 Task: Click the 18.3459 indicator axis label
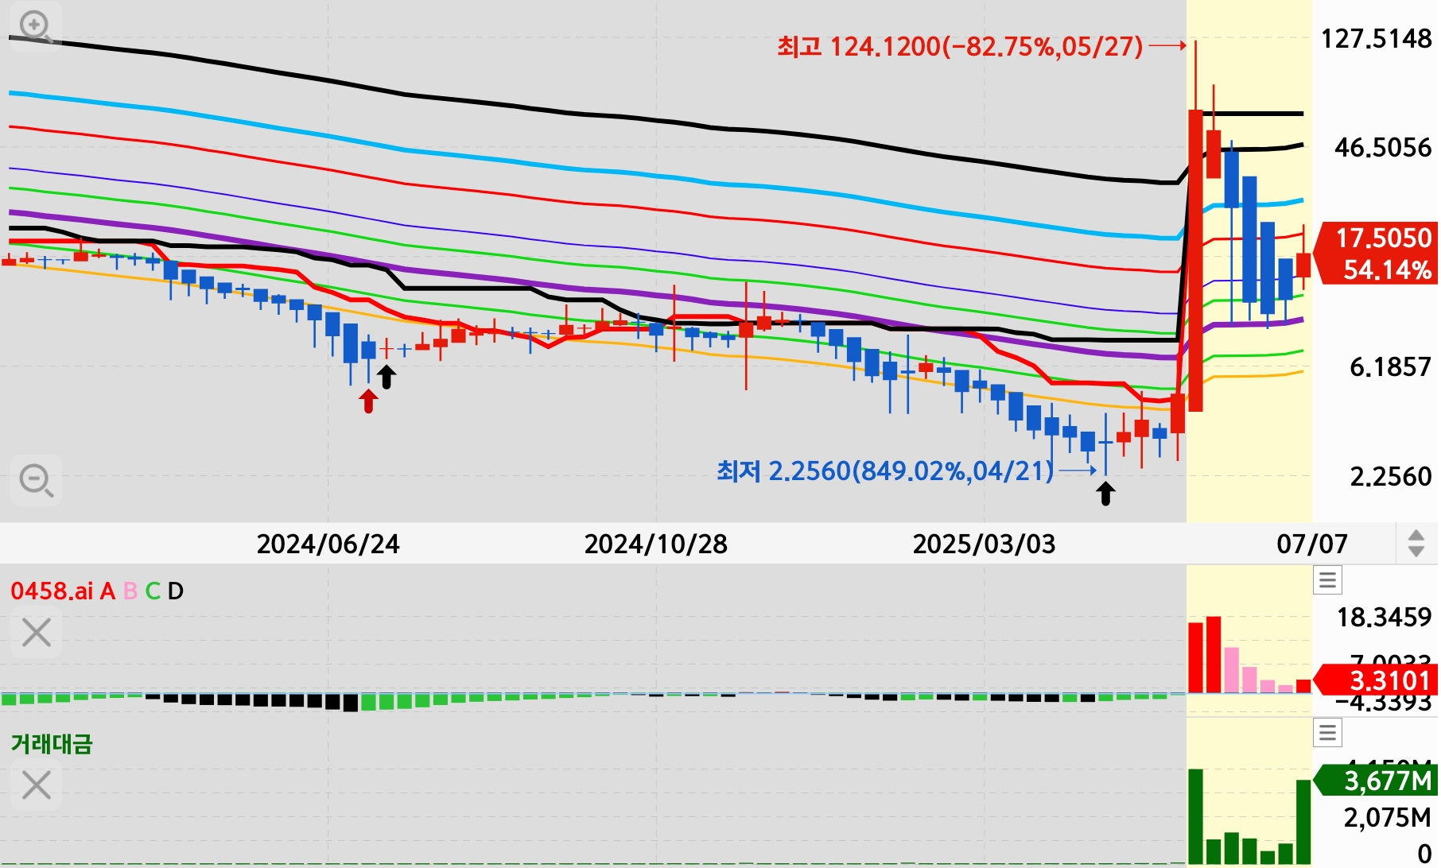(1384, 617)
